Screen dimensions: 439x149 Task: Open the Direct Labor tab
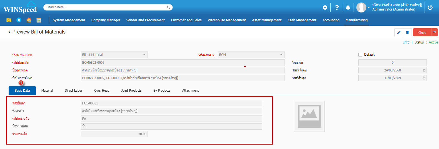pos(73,91)
